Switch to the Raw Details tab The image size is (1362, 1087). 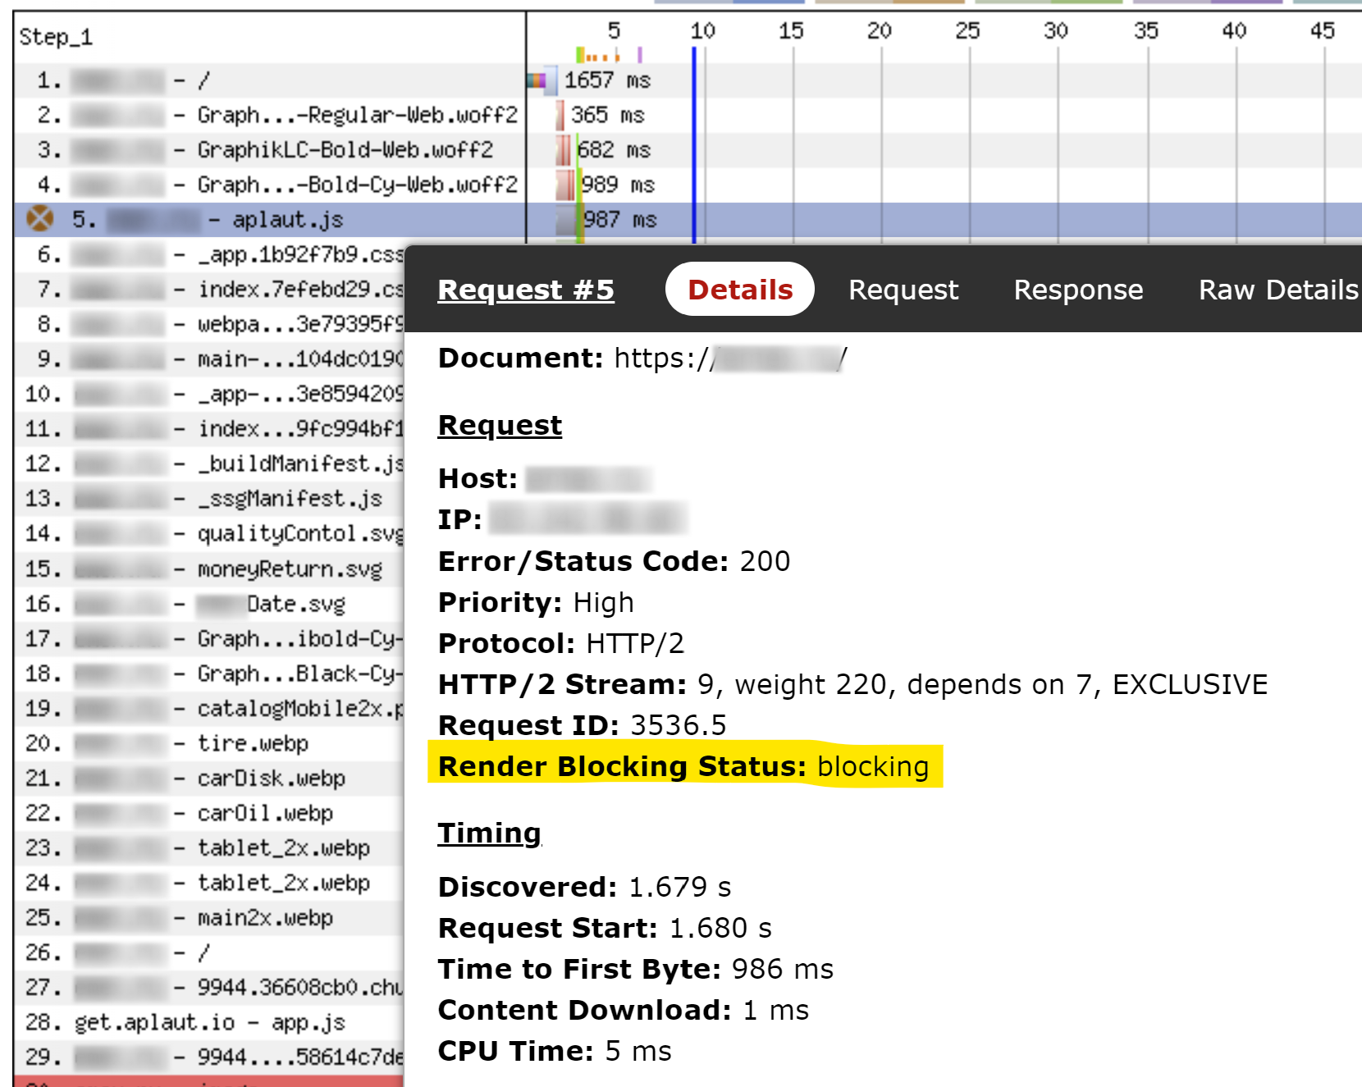point(1277,290)
